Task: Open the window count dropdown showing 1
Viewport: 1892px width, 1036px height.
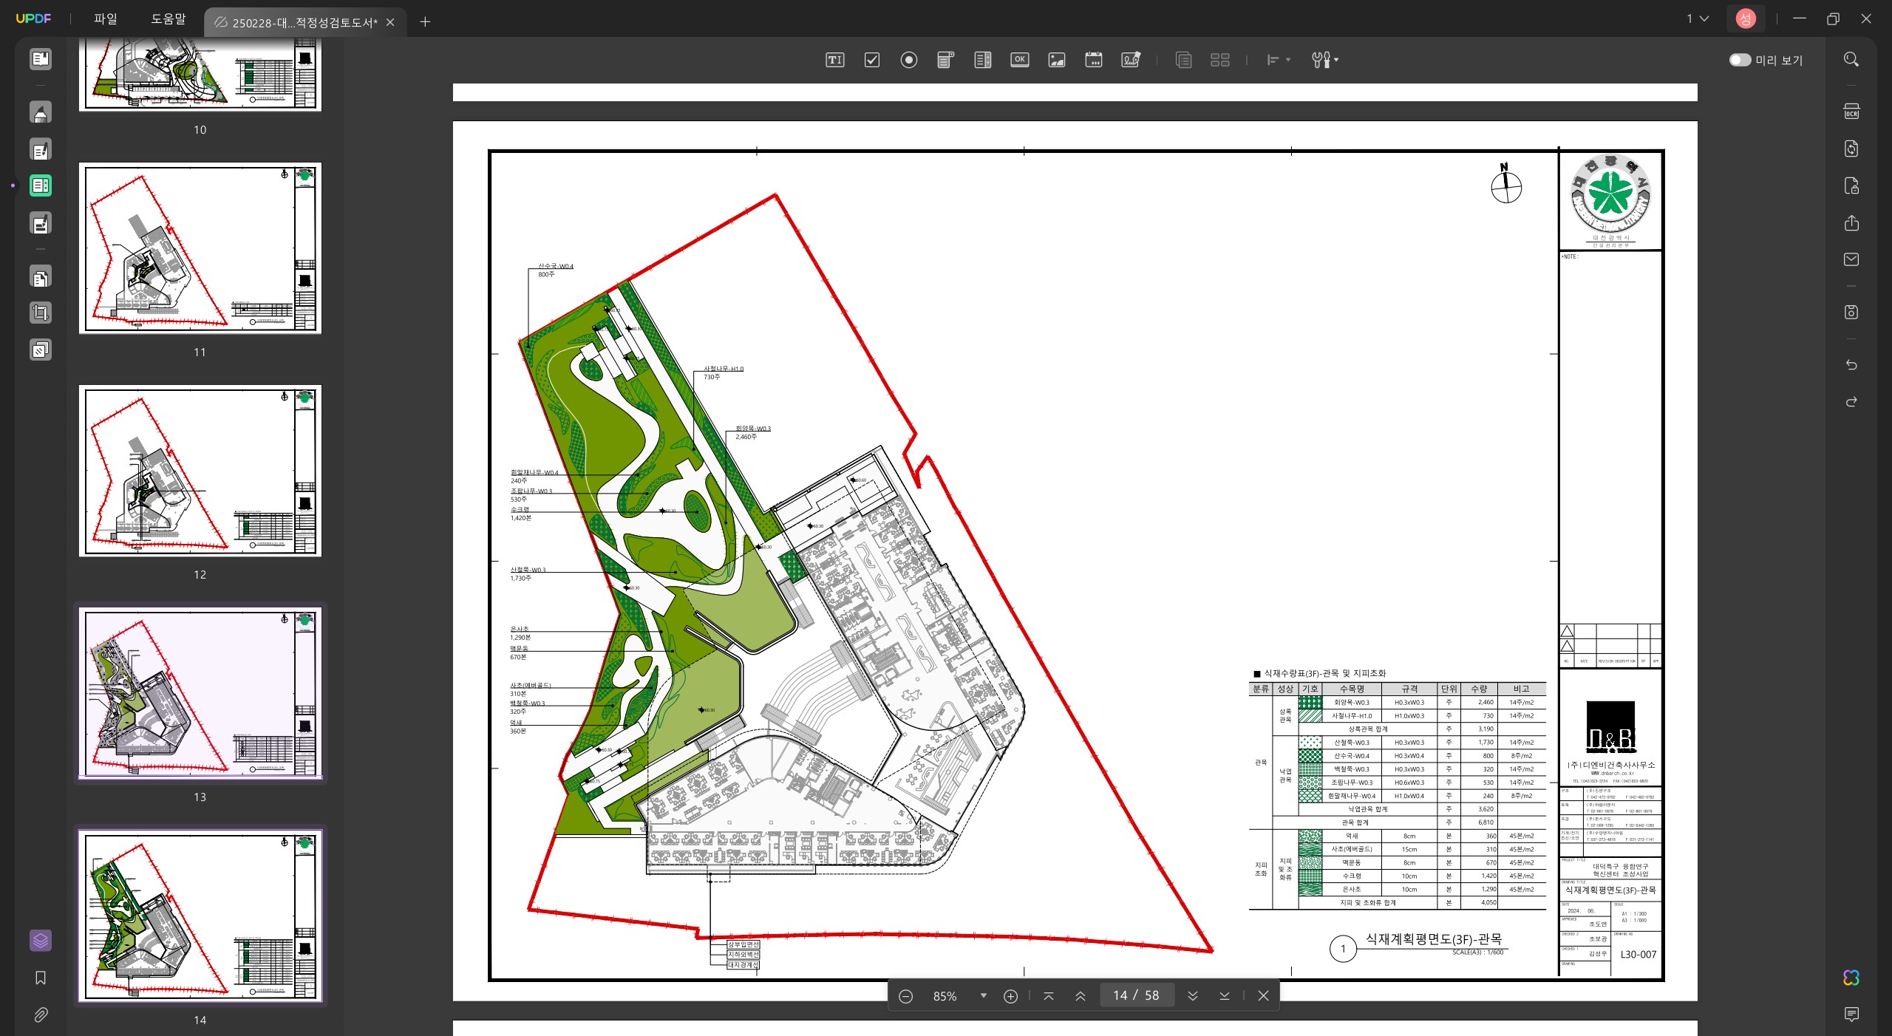Action: [x=1697, y=18]
